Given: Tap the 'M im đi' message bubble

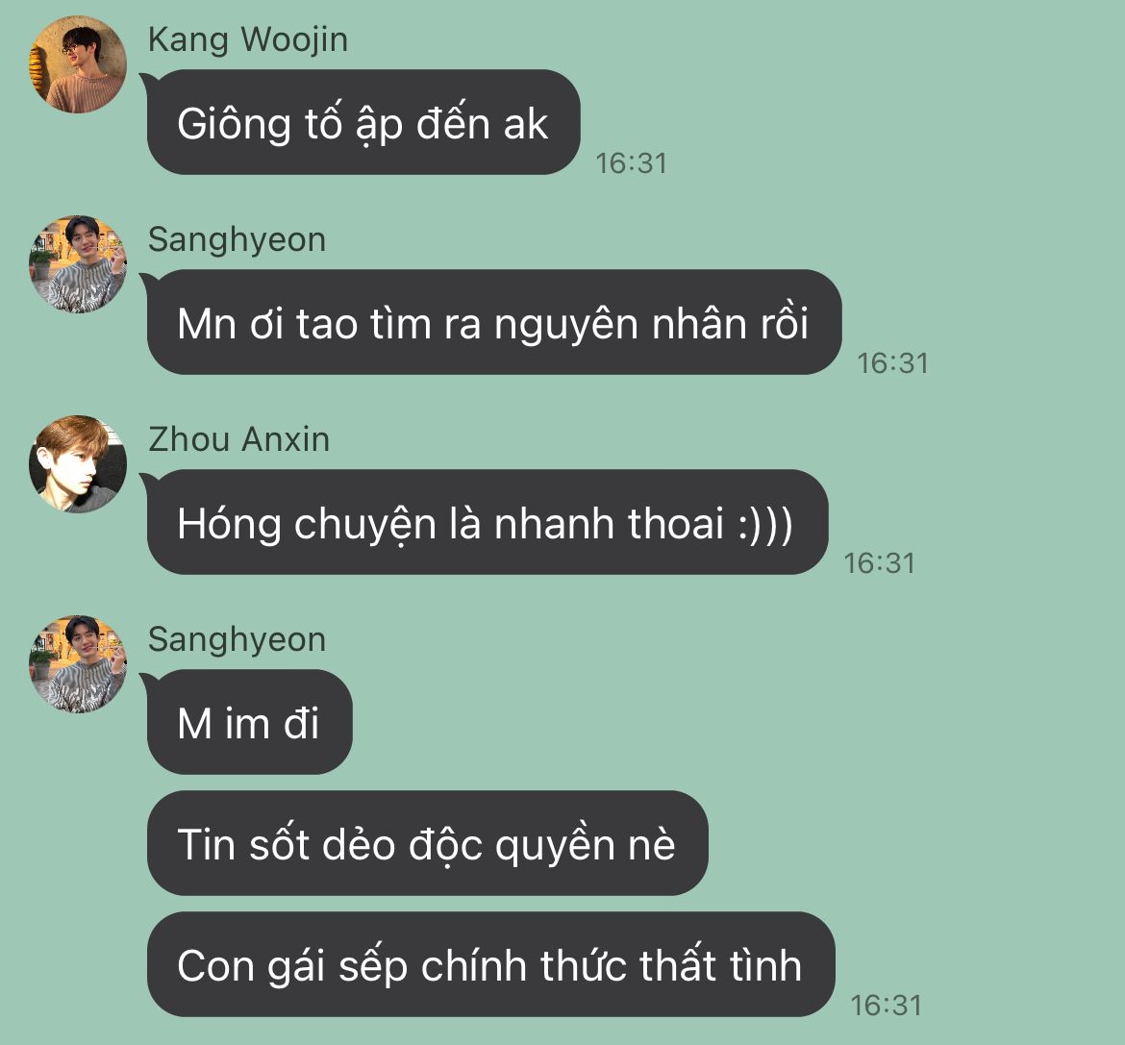Looking at the screenshot, I should coord(250,722).
